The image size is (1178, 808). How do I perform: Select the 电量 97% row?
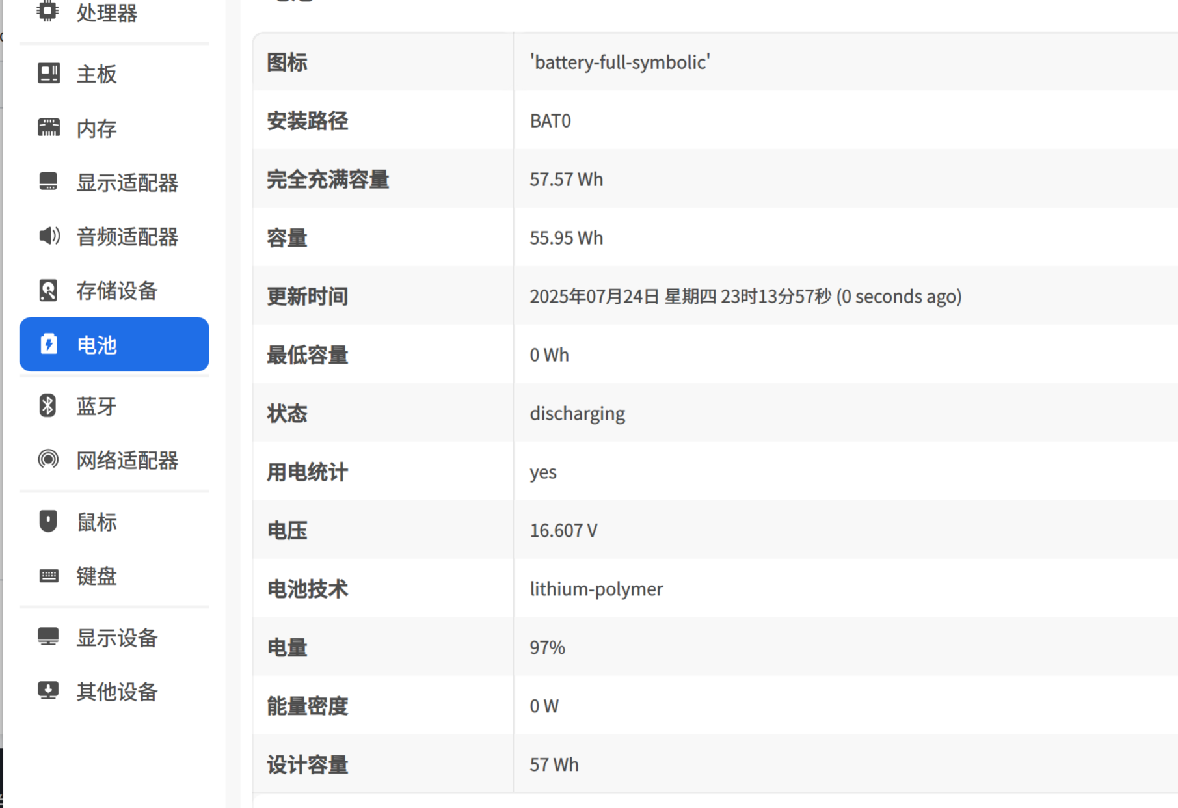716,647
